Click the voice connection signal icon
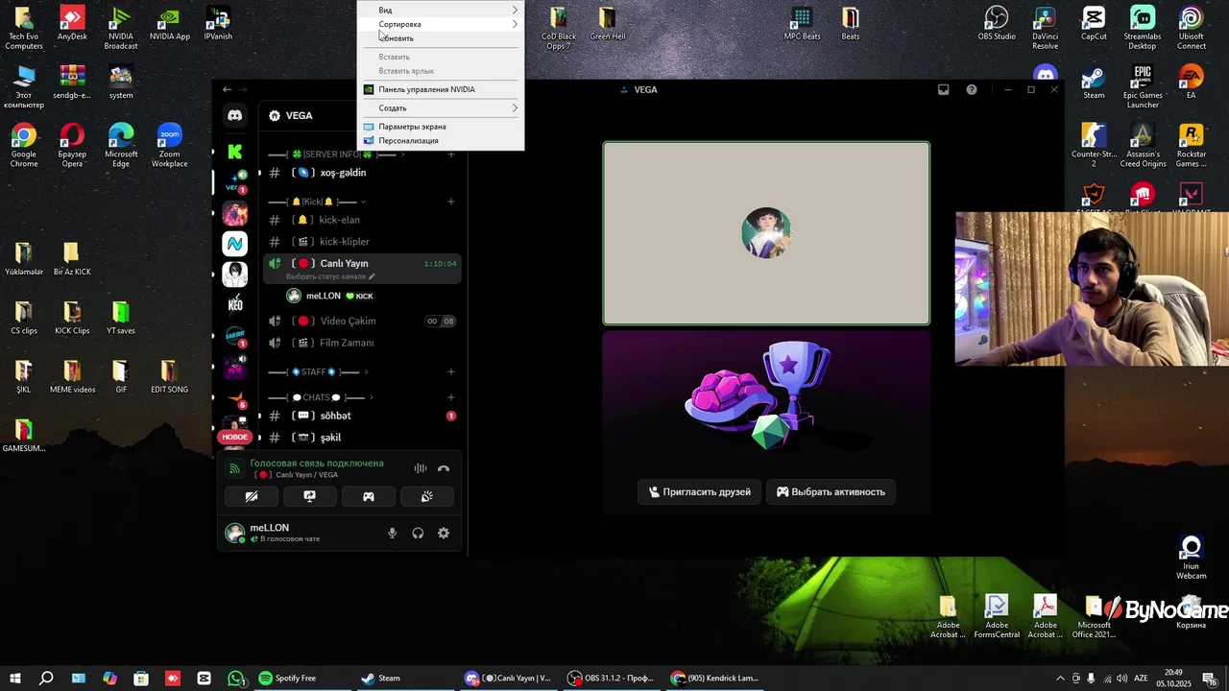 coord(234,468)
